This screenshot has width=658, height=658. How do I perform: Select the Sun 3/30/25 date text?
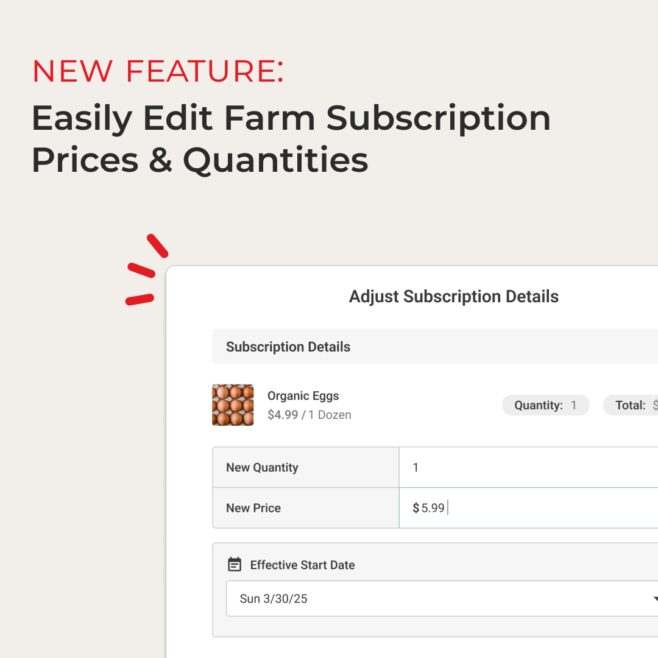[x=274, y=599]
